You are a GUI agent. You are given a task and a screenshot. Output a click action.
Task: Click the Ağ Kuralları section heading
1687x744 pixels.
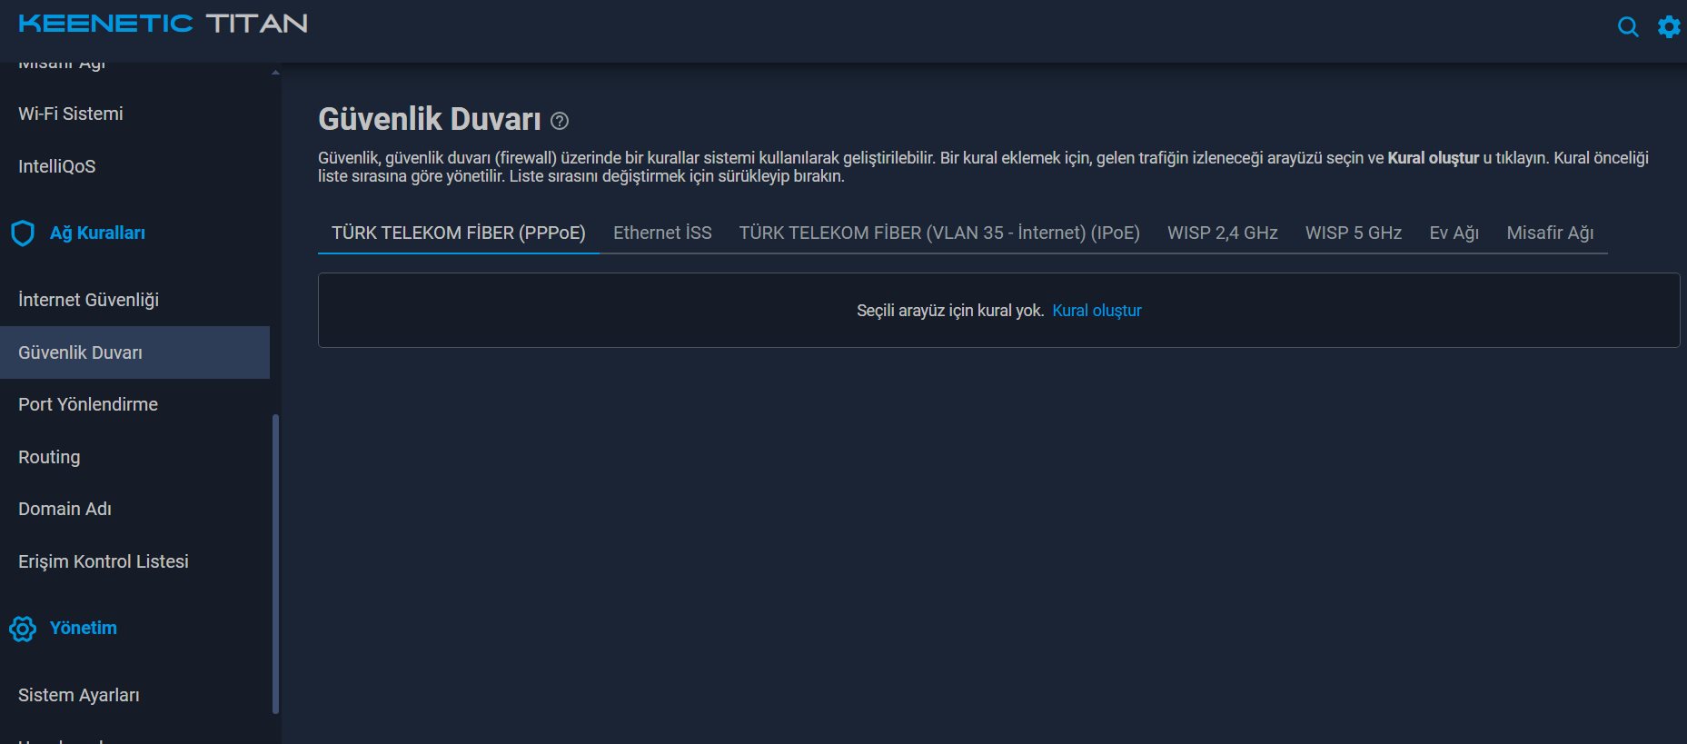tap(97, 233)
